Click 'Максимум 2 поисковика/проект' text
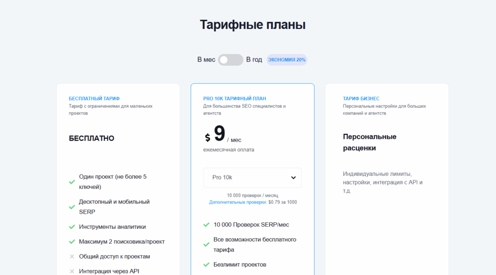This screenshot has width=496, height=275. coord(122,242)
